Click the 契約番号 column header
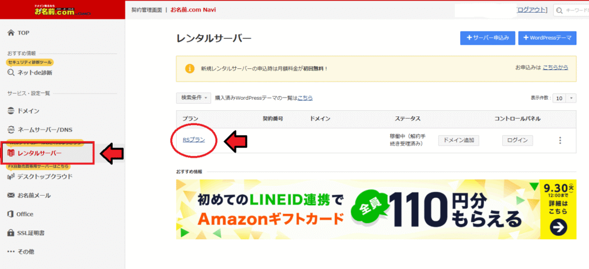The width and height of the screenshot is (589, 269). coord(273,119)
